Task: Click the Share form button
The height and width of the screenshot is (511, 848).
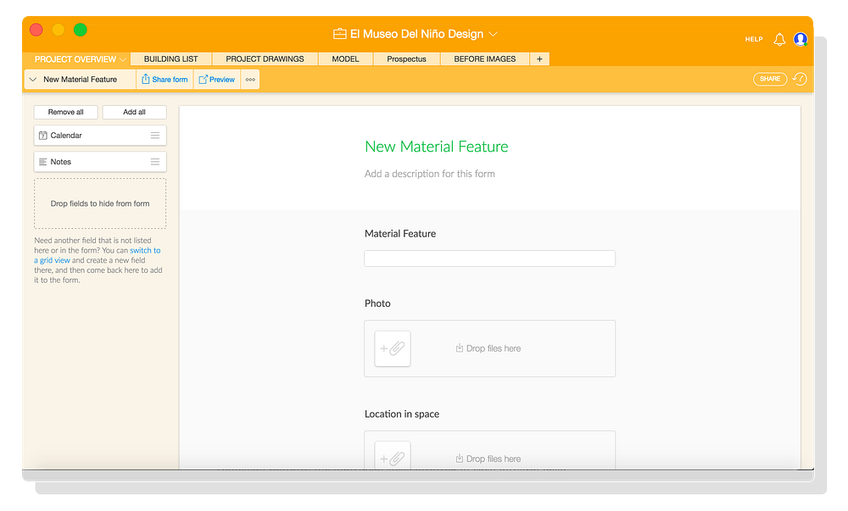Action: [165, 80]
